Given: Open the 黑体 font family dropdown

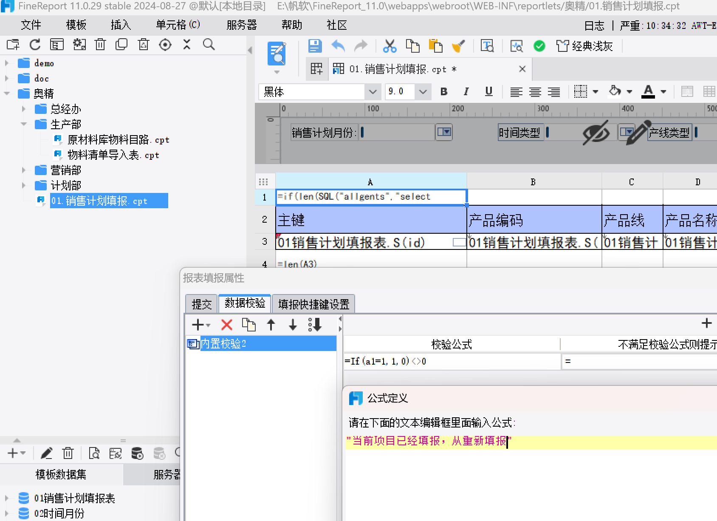Looking at the screenshot, I should pos(373,92).
